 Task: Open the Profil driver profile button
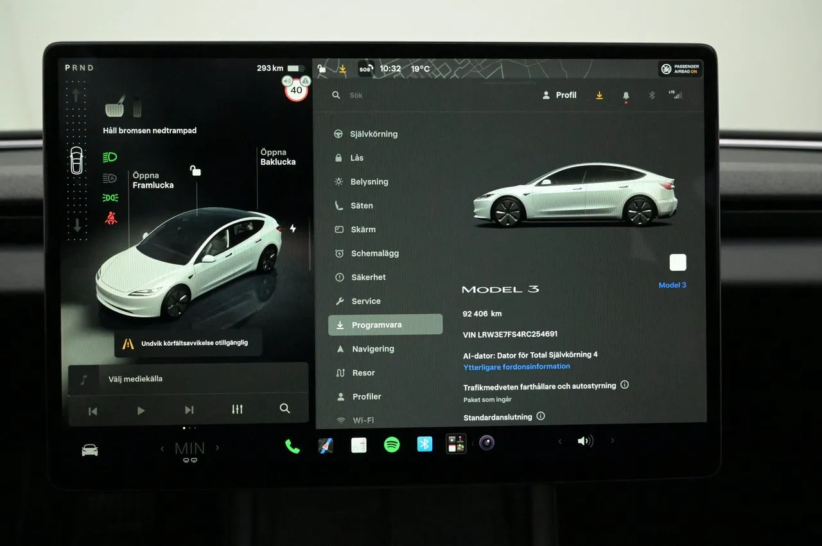559,95
